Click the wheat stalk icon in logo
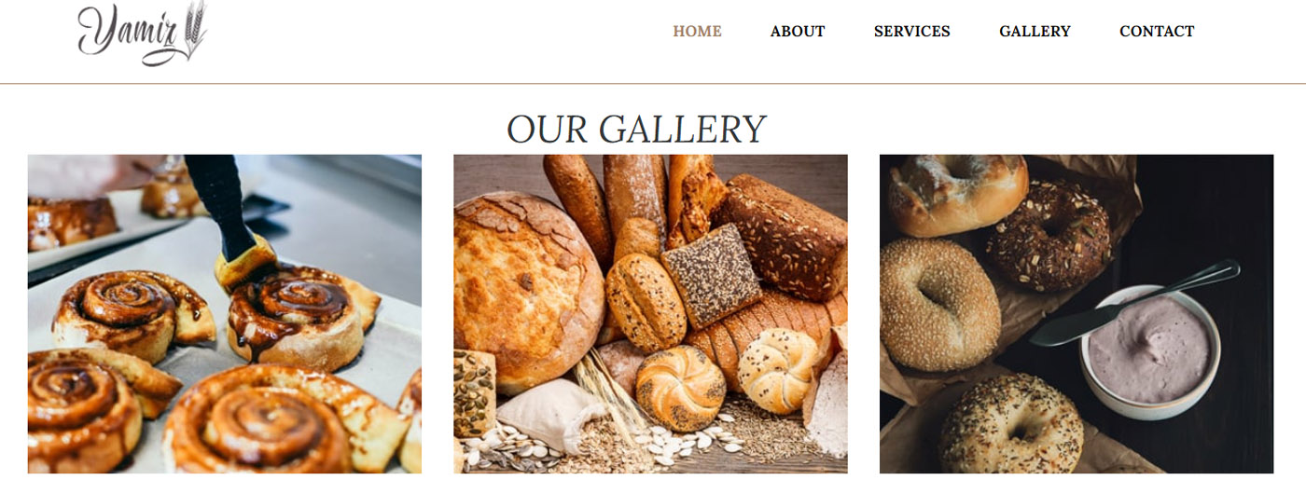This screenshot has width=1306, height=480. 194,29
